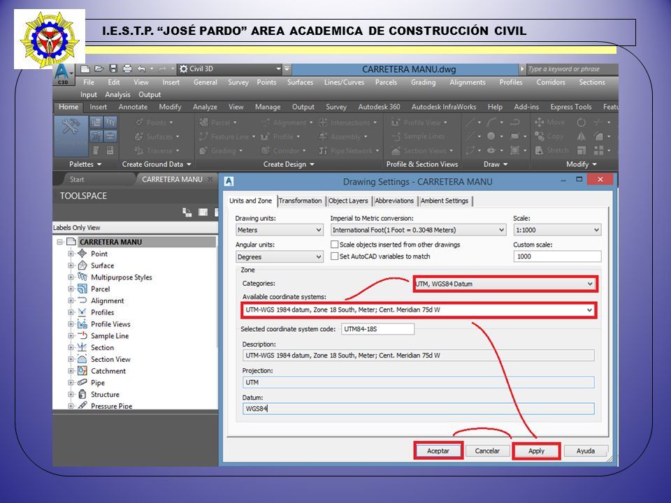Viewport: 671px width, 503px height.
Task: Switch to the Transformation tab
Action: (x=301, y=201)
